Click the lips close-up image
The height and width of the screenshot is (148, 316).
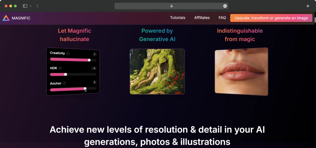(241, 72)
